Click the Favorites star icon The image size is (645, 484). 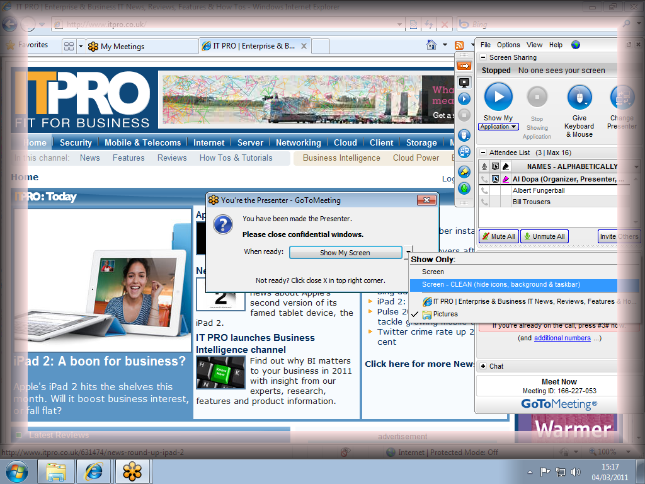[x=10, y=45]
